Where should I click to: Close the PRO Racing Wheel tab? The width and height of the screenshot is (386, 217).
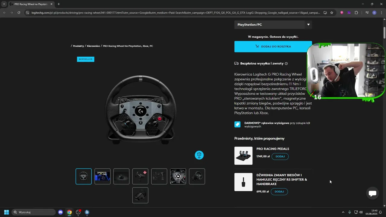[51, 4]
